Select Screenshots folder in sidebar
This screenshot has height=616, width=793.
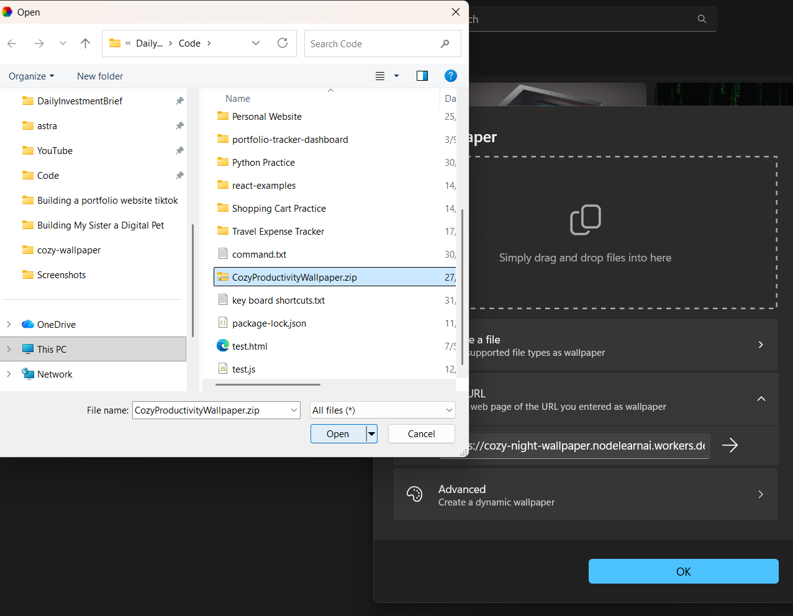pyautogui.click(x=61, y=275)
